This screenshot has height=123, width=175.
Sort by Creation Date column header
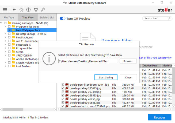(151, 66)
